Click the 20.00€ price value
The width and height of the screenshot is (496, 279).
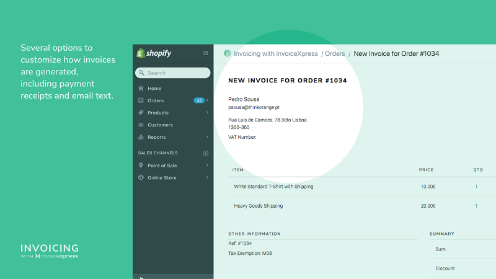428,206
